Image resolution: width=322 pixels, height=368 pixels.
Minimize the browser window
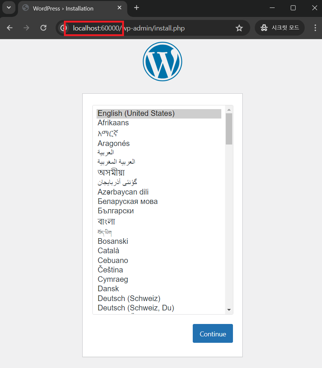(x=272, y=8)
